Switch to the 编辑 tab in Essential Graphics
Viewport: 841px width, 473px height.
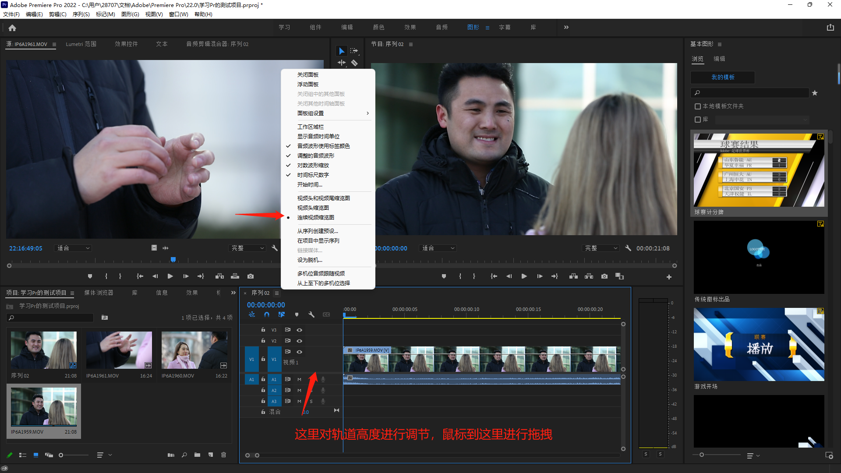719,59
